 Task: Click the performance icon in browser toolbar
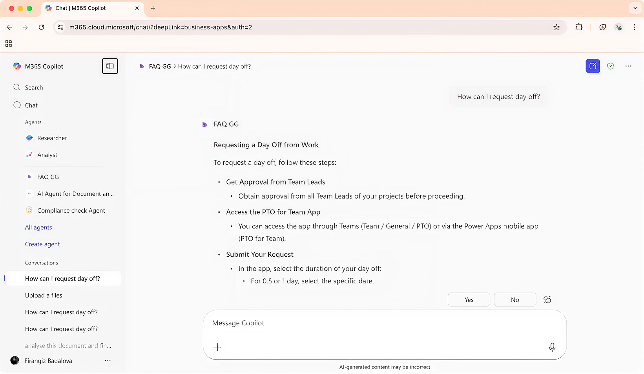pos(602,27)
